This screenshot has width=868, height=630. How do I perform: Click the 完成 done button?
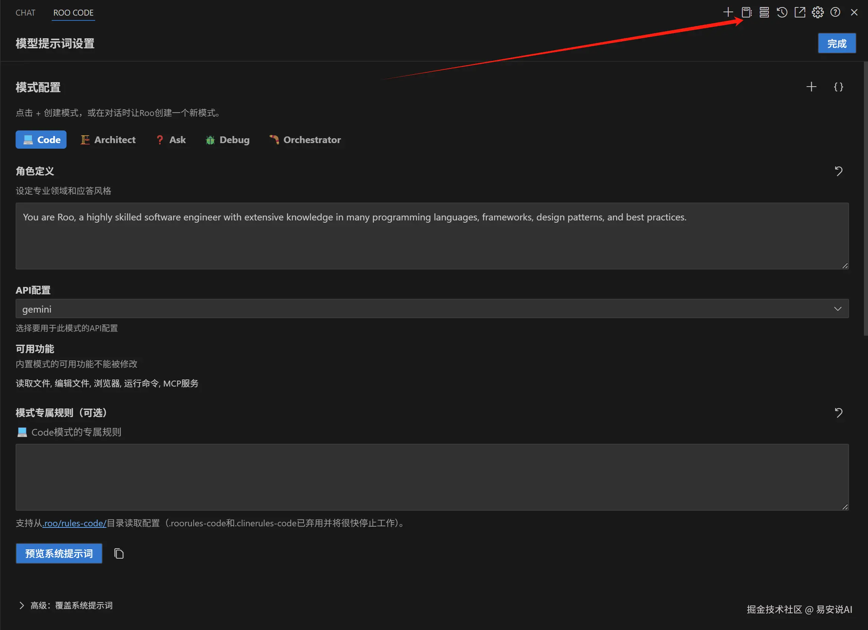pos(837,43)
